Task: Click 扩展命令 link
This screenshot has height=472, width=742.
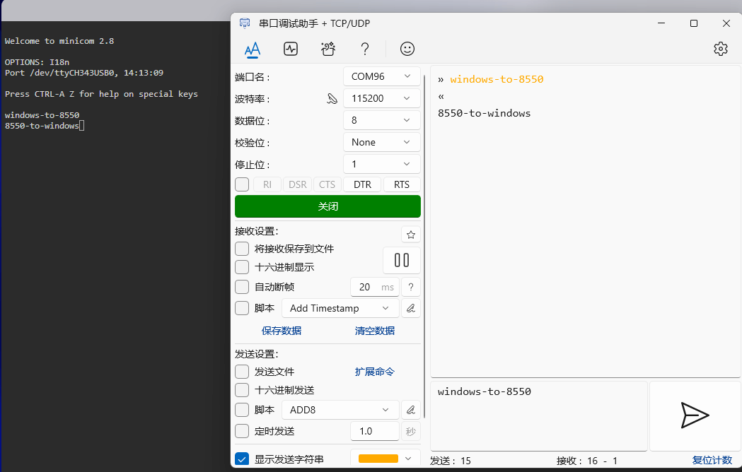Action: coord(374,372)
